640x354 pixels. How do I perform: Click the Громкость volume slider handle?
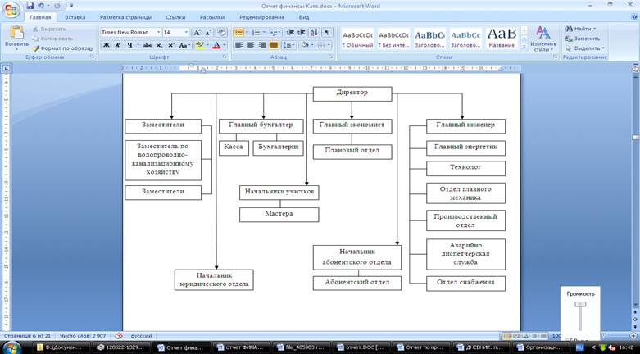(x=580, y=305)
